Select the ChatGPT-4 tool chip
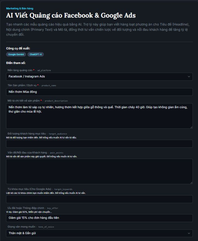Image resolution: width=198 pixels, height=241 pixels. [x=36, y=54]
